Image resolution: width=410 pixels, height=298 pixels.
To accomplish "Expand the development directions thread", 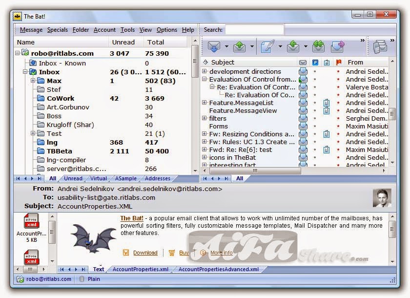I will point(205,71).
